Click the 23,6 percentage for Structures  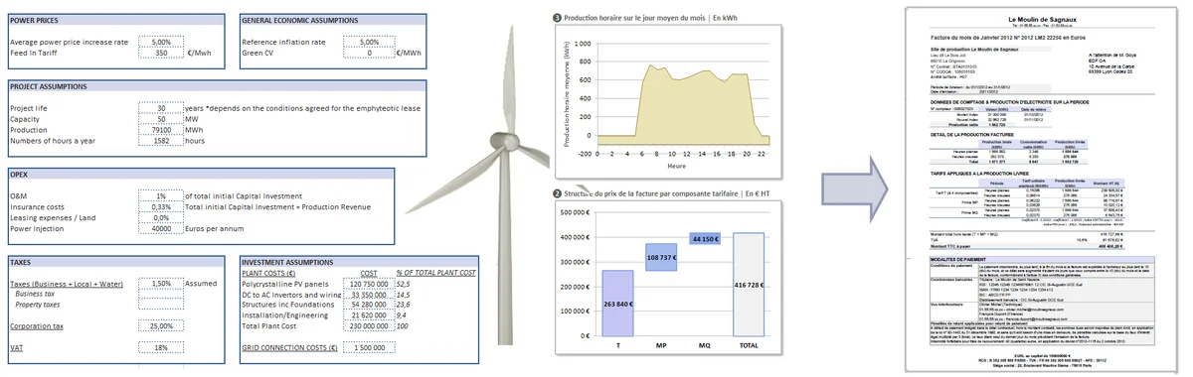404,305
